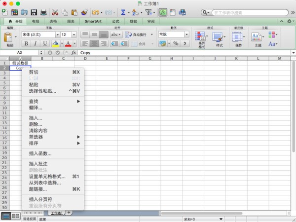Click the Format Painter brush icon

coord(84,12)
